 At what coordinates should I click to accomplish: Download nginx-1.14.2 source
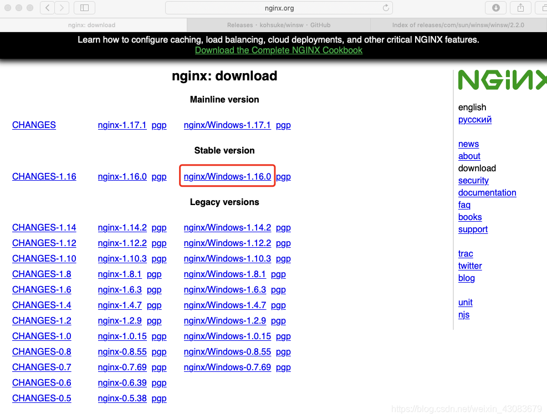point(122,227)
